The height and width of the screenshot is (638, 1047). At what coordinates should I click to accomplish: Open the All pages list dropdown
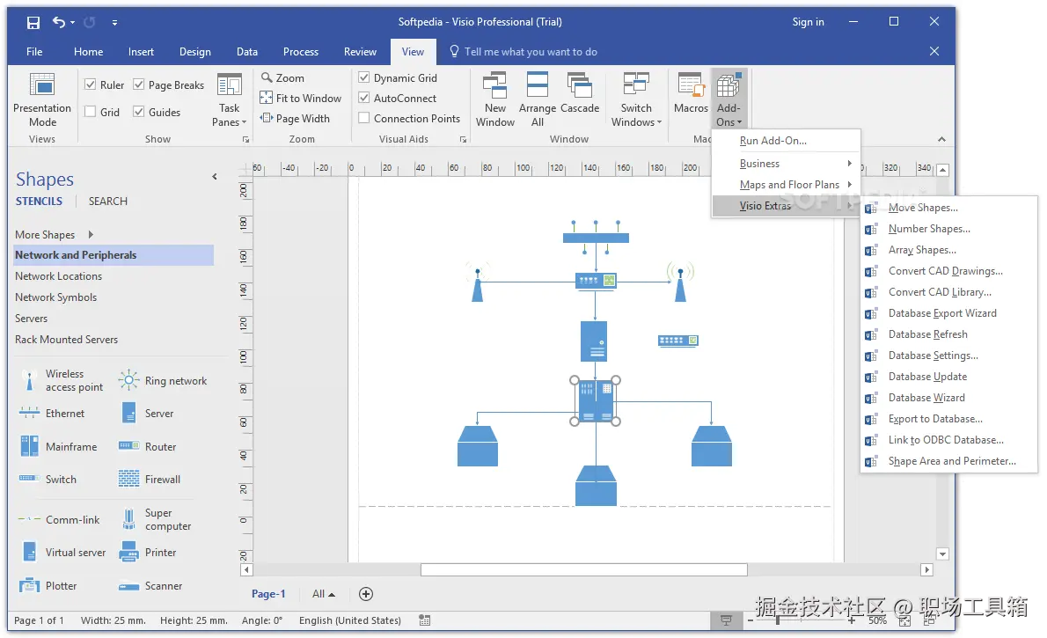(x=323, y=594)
